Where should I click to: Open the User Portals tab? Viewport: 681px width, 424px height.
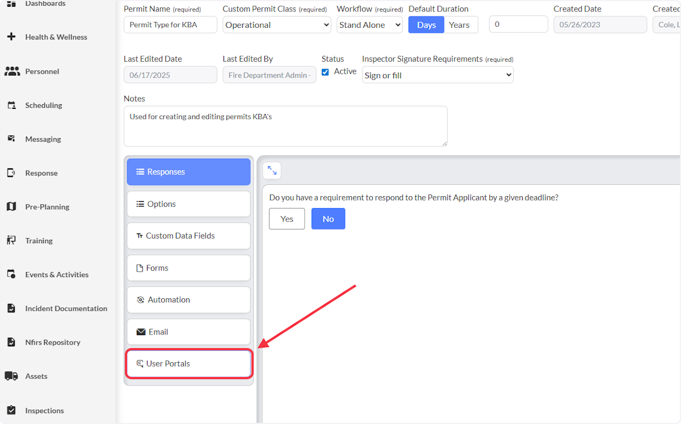[188, 364]
